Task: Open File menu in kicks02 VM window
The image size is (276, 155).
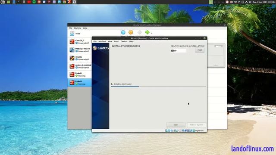Action: click(x=95, y=41)
